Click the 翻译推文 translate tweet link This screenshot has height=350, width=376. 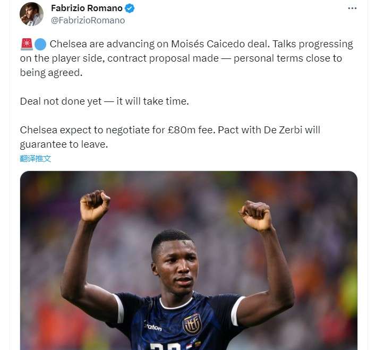[x=36, y=158]
